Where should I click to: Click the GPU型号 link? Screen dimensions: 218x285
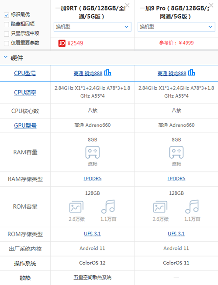point(25,125)
